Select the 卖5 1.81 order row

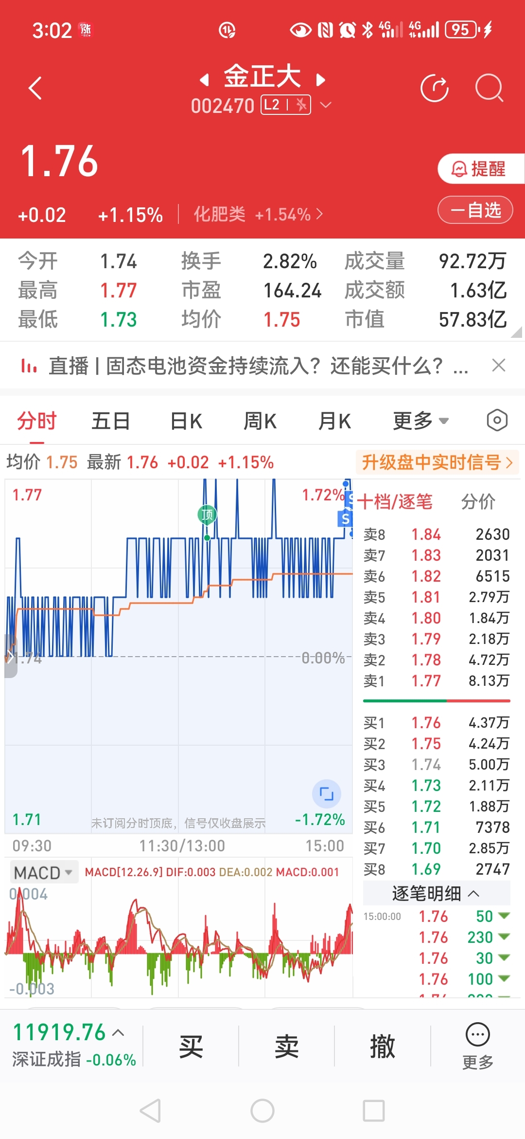pos(436,597)
